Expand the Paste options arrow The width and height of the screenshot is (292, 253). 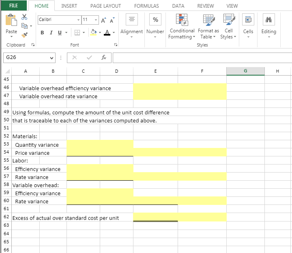(11, 36)
